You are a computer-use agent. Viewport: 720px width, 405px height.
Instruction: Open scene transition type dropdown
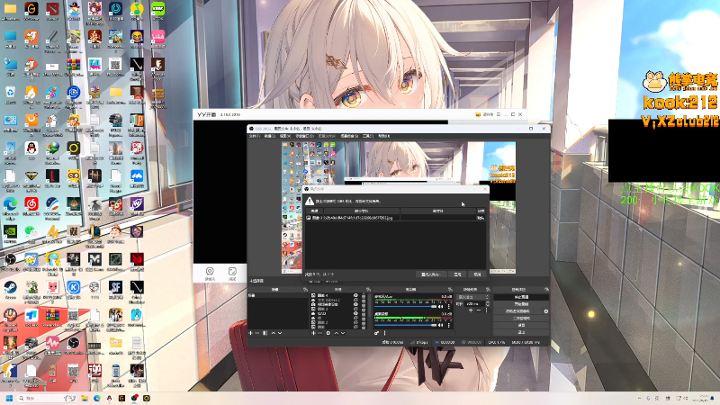click(473, 297)
